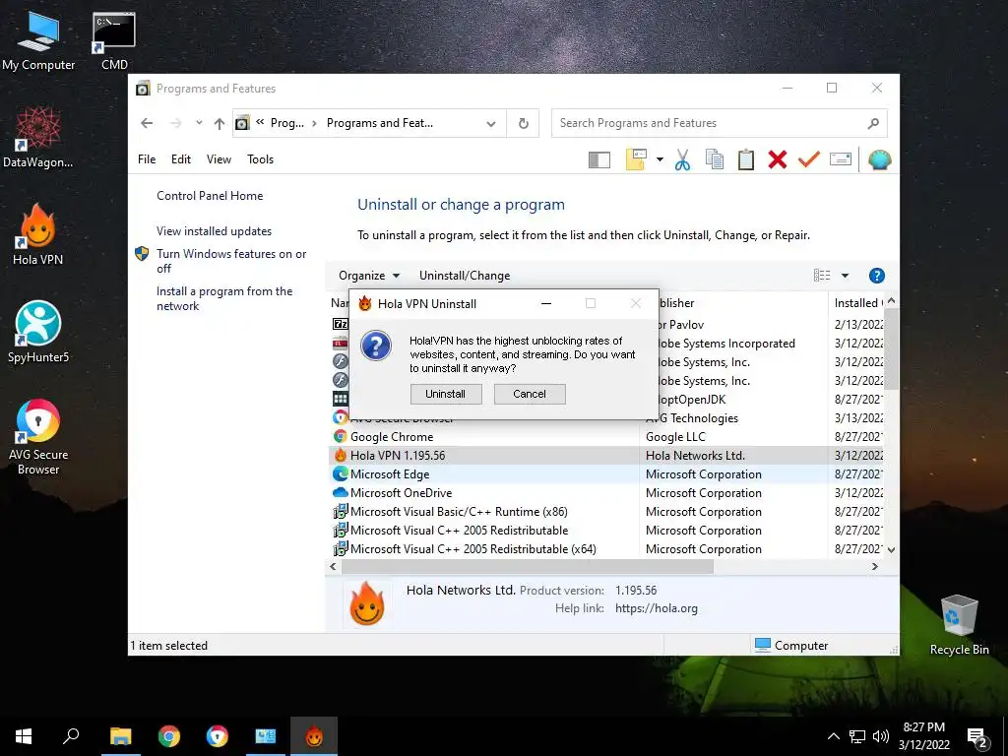
Task: Open recent locations dropdown chevron
Action: (x=199, y=123)
